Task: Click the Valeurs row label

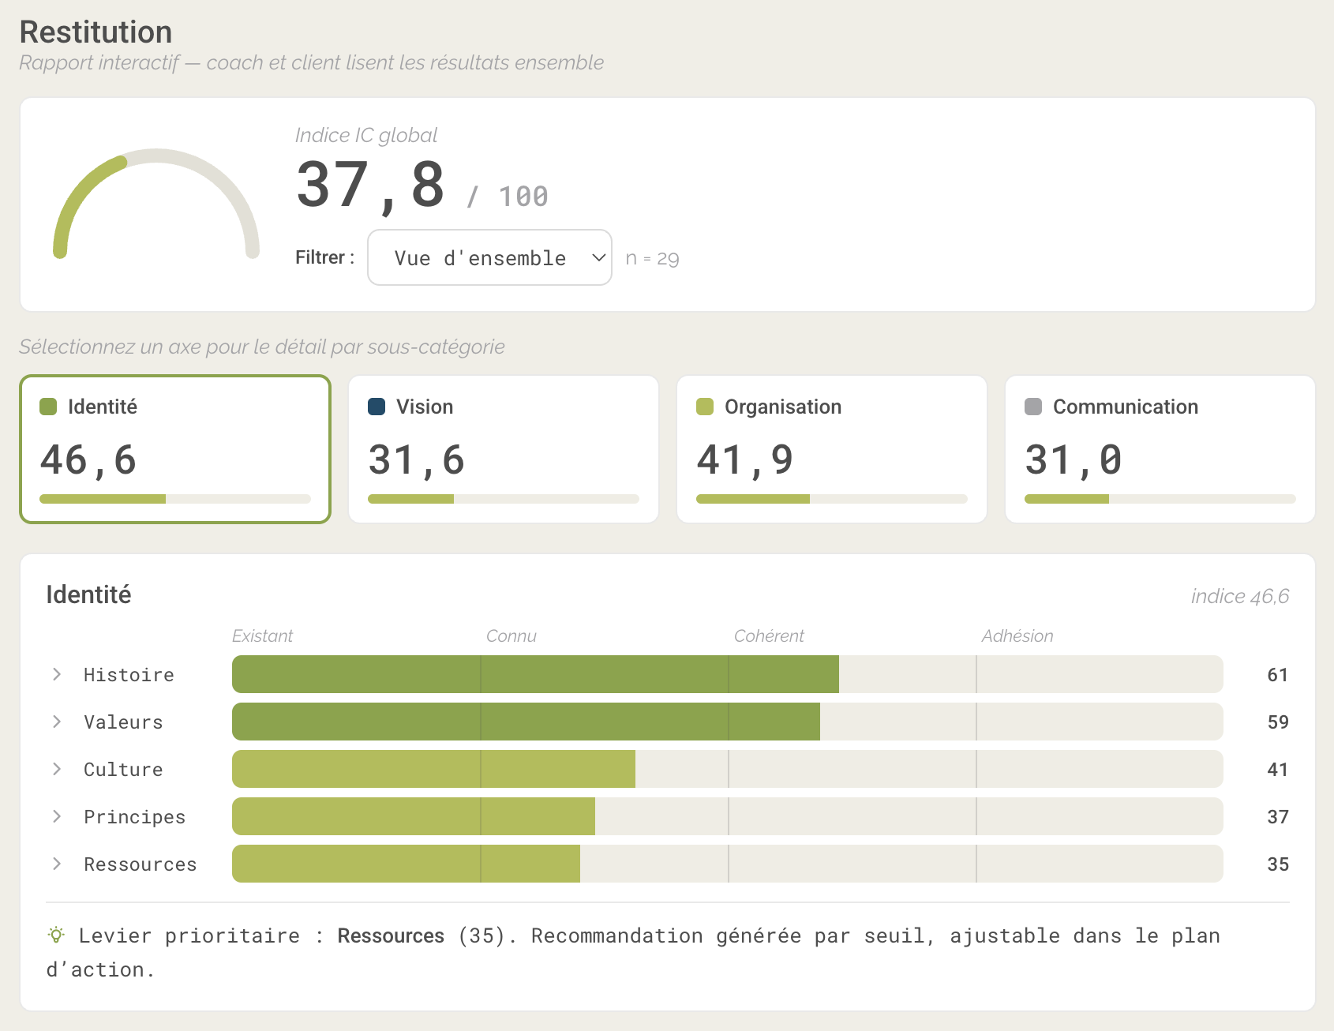Action: 123,722
